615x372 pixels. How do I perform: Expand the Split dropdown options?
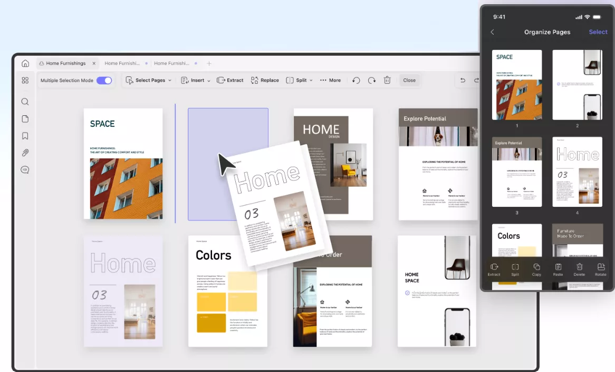(x=299, y=81)
